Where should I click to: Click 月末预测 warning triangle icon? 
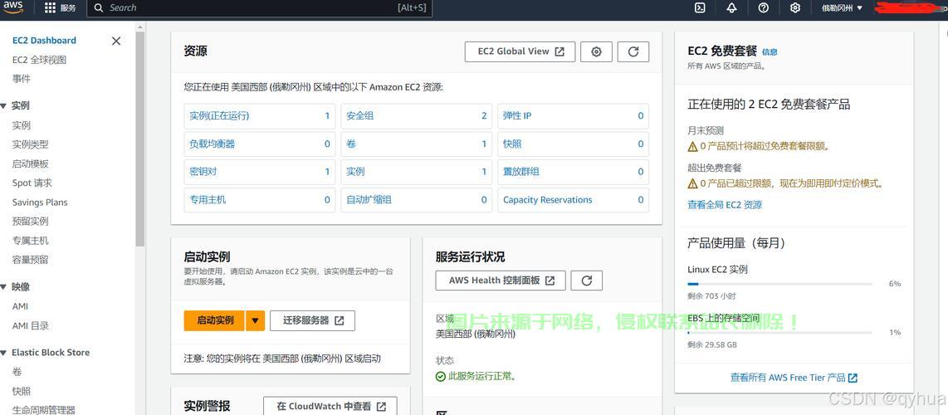coord(693,146)
